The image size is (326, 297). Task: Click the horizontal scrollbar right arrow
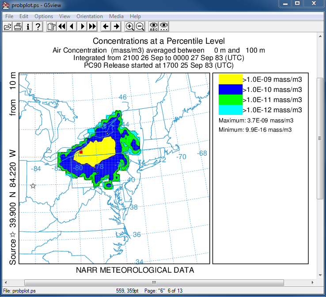tap(312, 282)
